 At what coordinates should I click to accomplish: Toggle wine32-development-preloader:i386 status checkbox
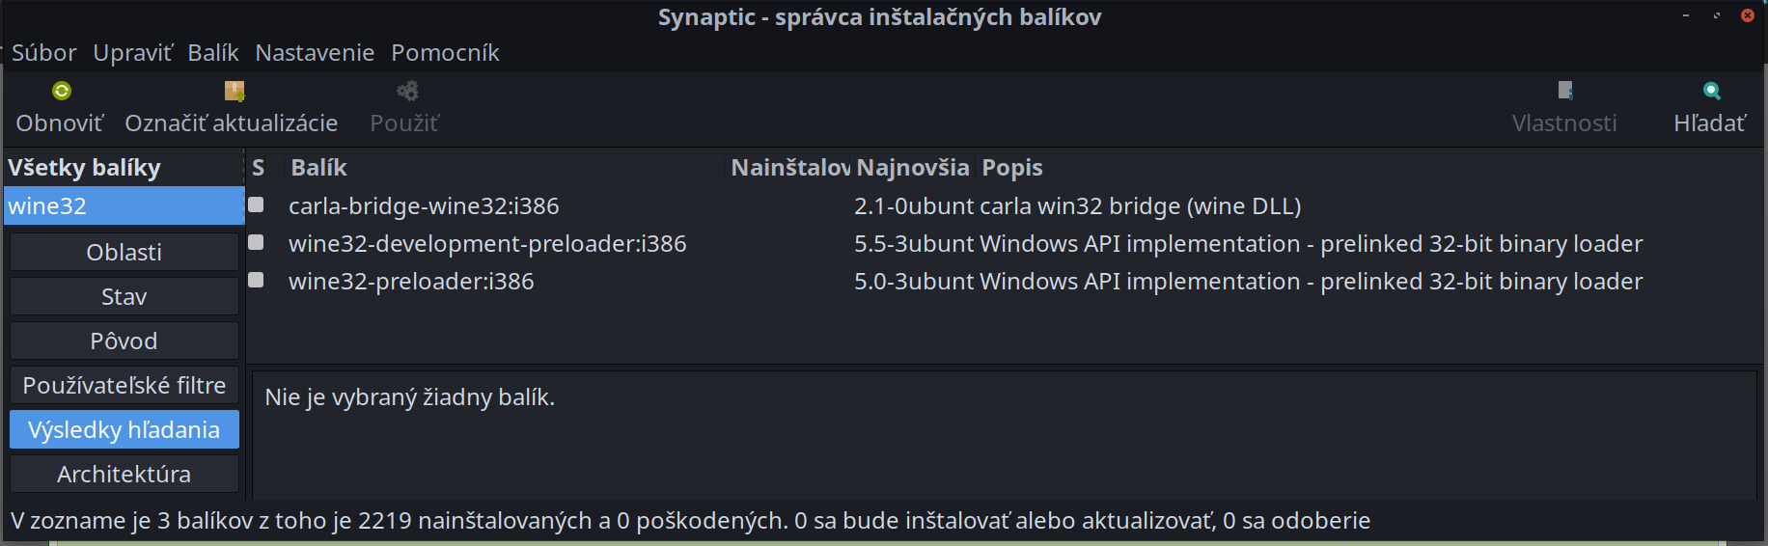pos(256,242)
